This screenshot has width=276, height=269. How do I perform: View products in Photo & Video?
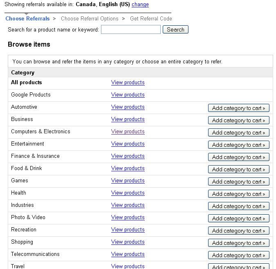click(128, 217)
